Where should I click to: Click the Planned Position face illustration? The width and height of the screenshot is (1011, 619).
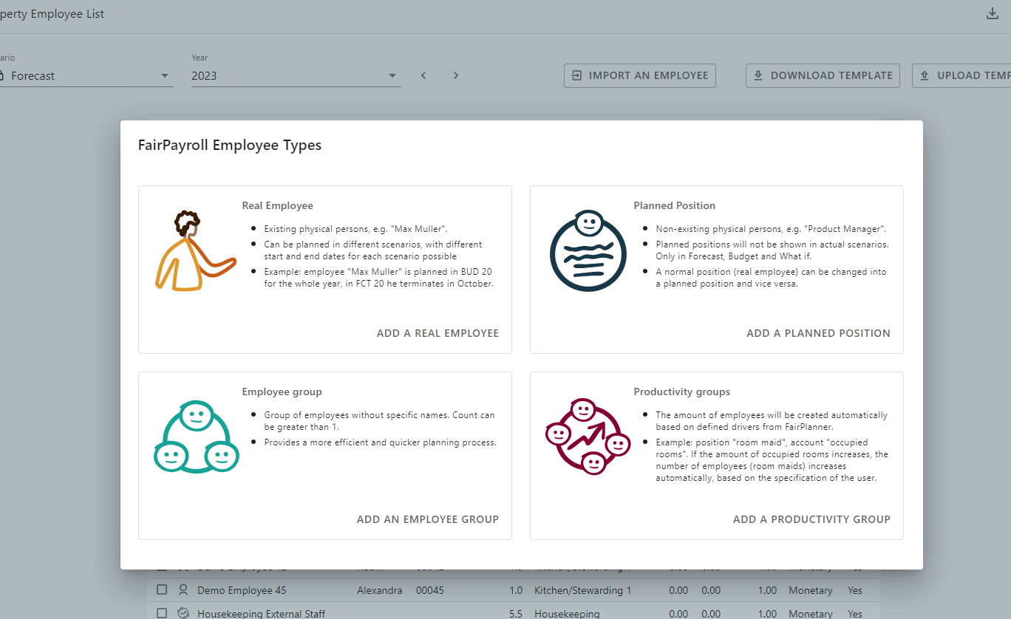click(x=588, y=251)
